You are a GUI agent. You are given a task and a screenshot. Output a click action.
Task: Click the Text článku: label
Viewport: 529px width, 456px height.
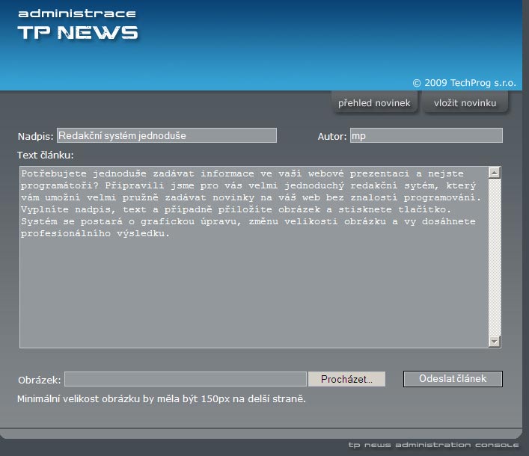point(45,155)
